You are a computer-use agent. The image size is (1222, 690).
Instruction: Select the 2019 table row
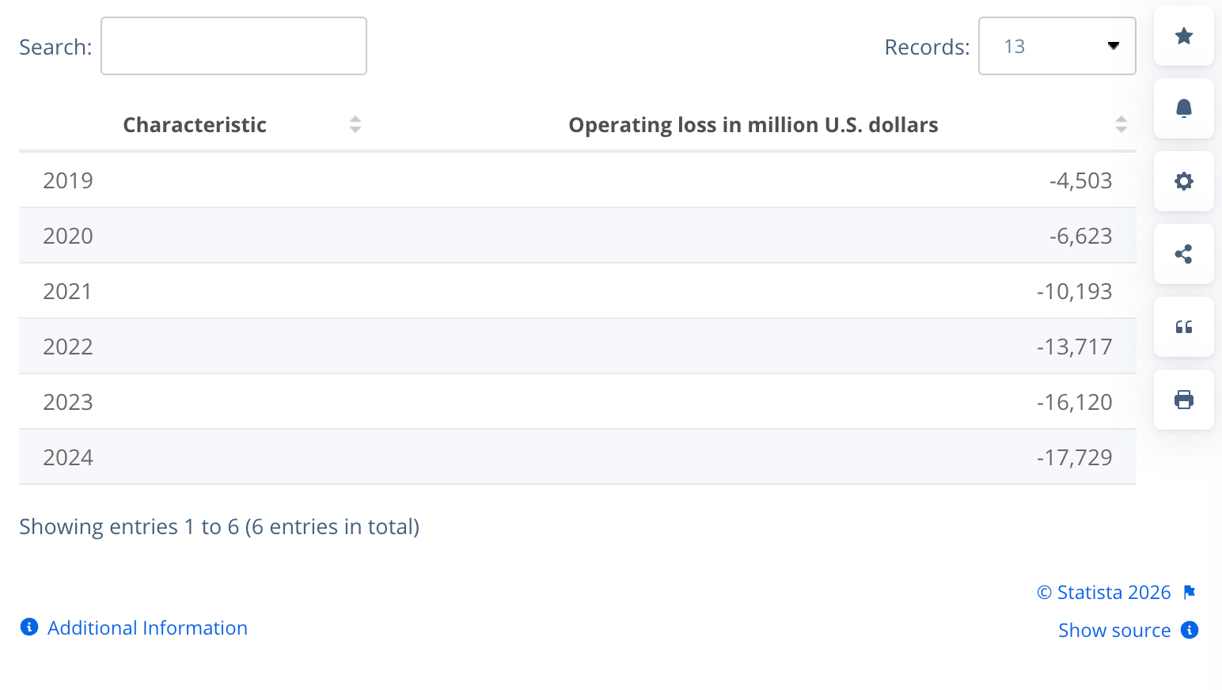(577, 180)
